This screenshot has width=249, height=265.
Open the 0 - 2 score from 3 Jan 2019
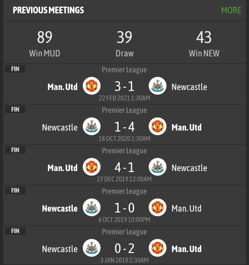tap(124, 248)
